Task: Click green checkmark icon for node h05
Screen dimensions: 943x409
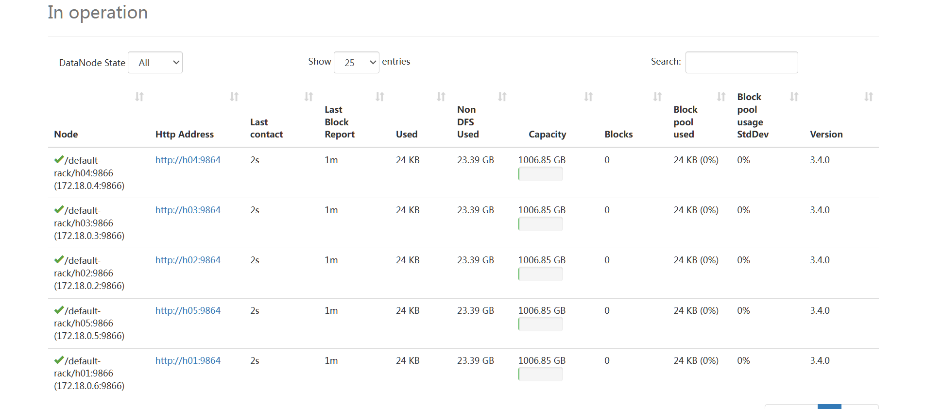Action: [59, 310]
